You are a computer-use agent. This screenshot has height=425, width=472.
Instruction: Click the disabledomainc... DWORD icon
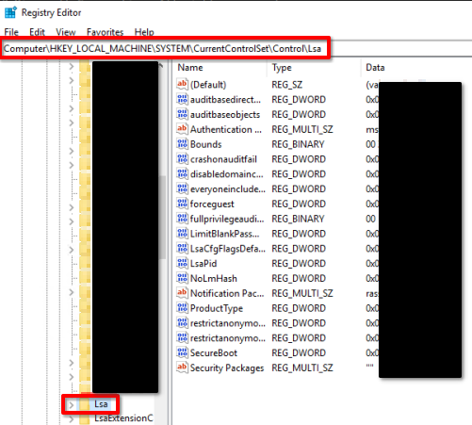(182, 173)
